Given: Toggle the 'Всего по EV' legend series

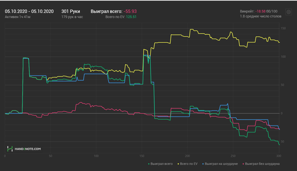Looking at the screenshot, I should (x=188, y=164).
